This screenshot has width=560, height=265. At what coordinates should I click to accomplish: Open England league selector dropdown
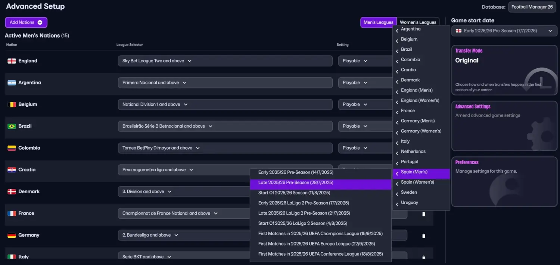tap(225, 61)
